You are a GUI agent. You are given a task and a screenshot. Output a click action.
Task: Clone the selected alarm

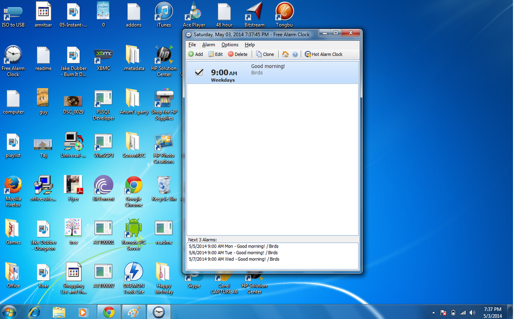[x=265, y=54]
